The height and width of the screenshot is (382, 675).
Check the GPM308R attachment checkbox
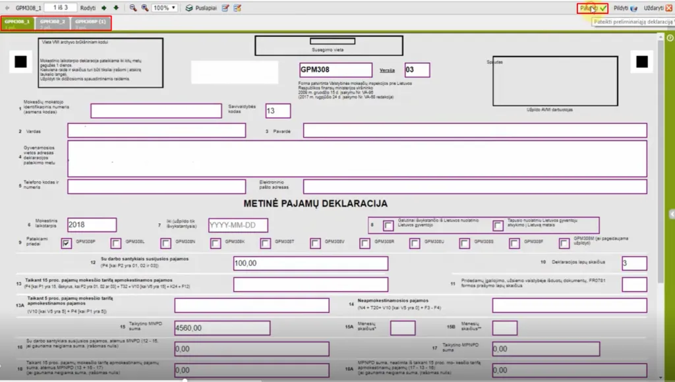(365, 244)
